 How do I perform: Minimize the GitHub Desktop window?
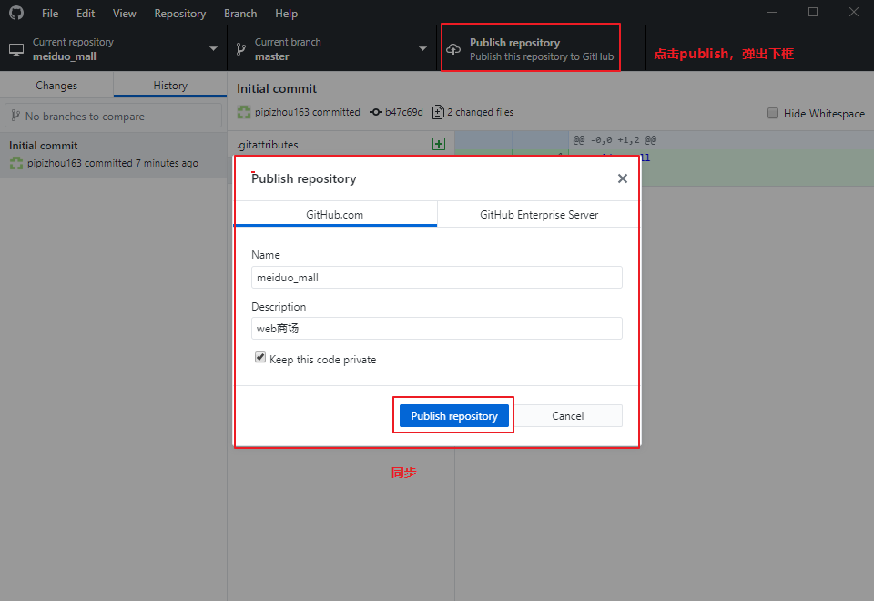(x=772, y=12)
